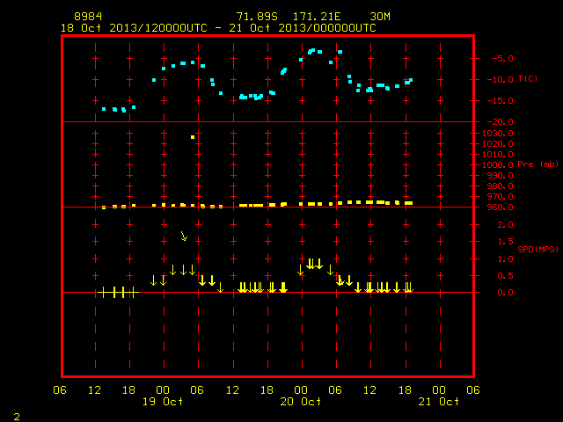Screen dimensions: 563x422
Task: Click the outlier yellow pressure point near 1030
Action: tap(193, 137)
